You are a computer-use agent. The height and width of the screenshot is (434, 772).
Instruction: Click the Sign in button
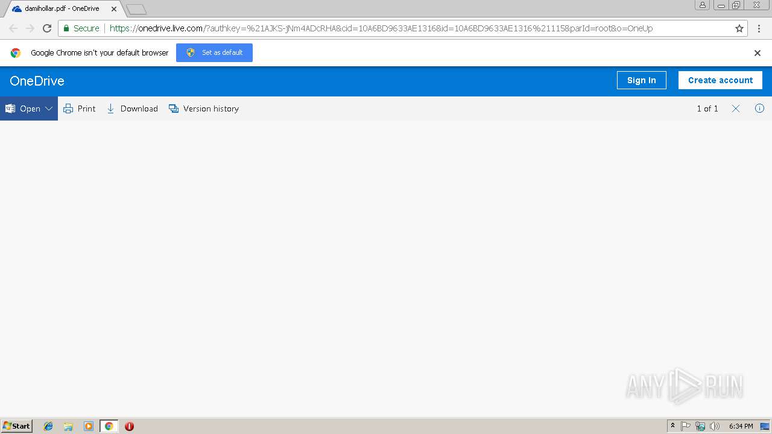point(641,80)
